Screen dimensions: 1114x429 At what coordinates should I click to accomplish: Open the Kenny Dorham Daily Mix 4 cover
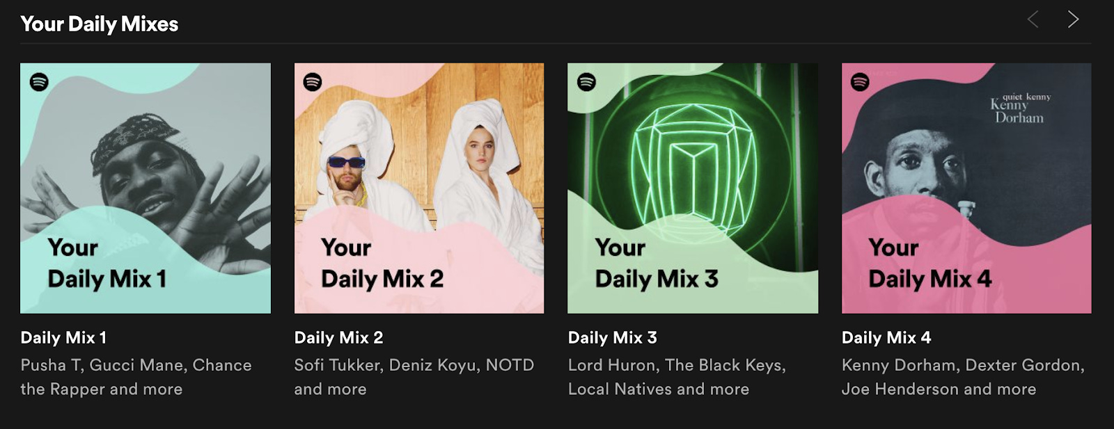click(x=966, y=188)
